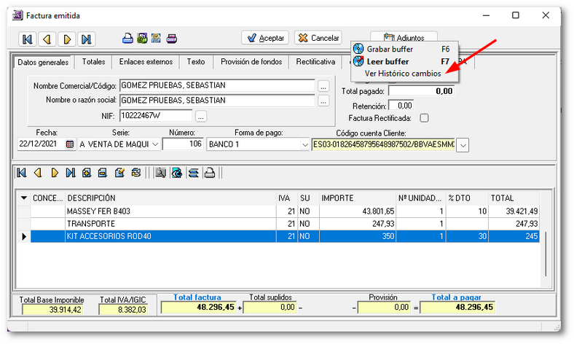Delete line using grid toolbar minus icon
The width and height of the screenshot is (574, 344).
[x=103, y=173]
